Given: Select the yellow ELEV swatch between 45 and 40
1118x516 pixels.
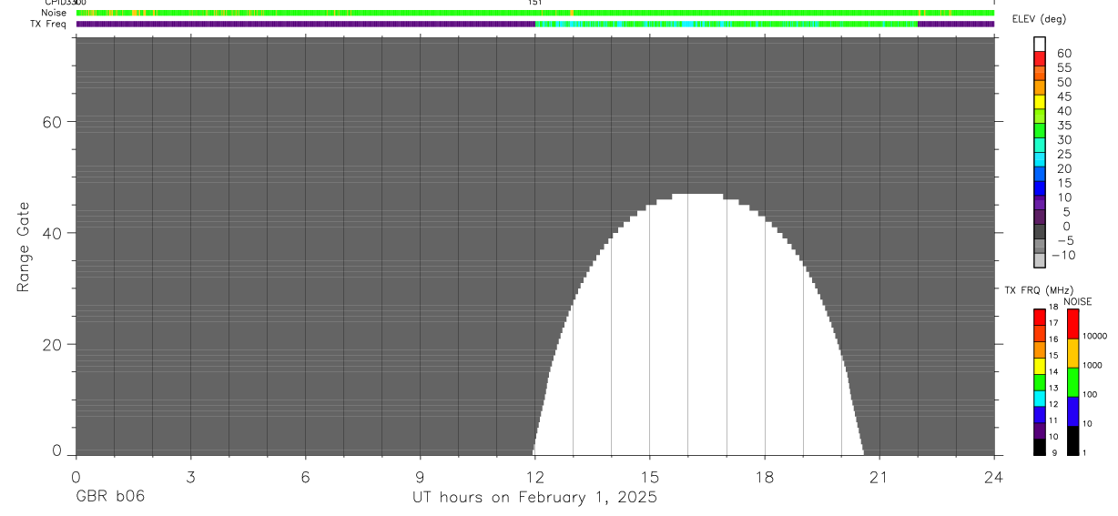Looking at the screenshot, I should point(1040,103).
